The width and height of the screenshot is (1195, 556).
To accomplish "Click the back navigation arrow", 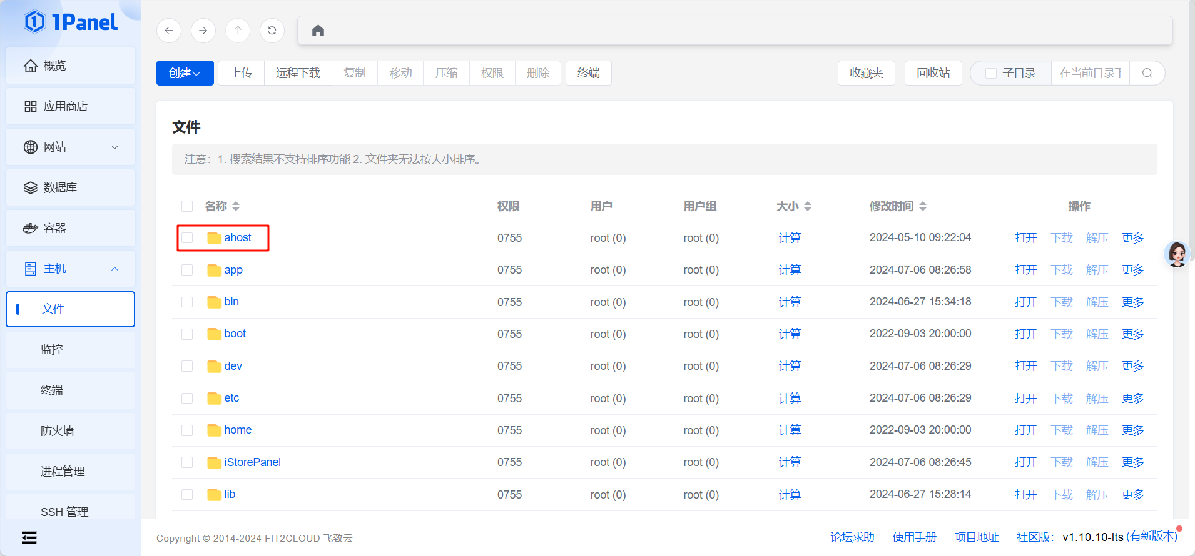I will (169, 31).
